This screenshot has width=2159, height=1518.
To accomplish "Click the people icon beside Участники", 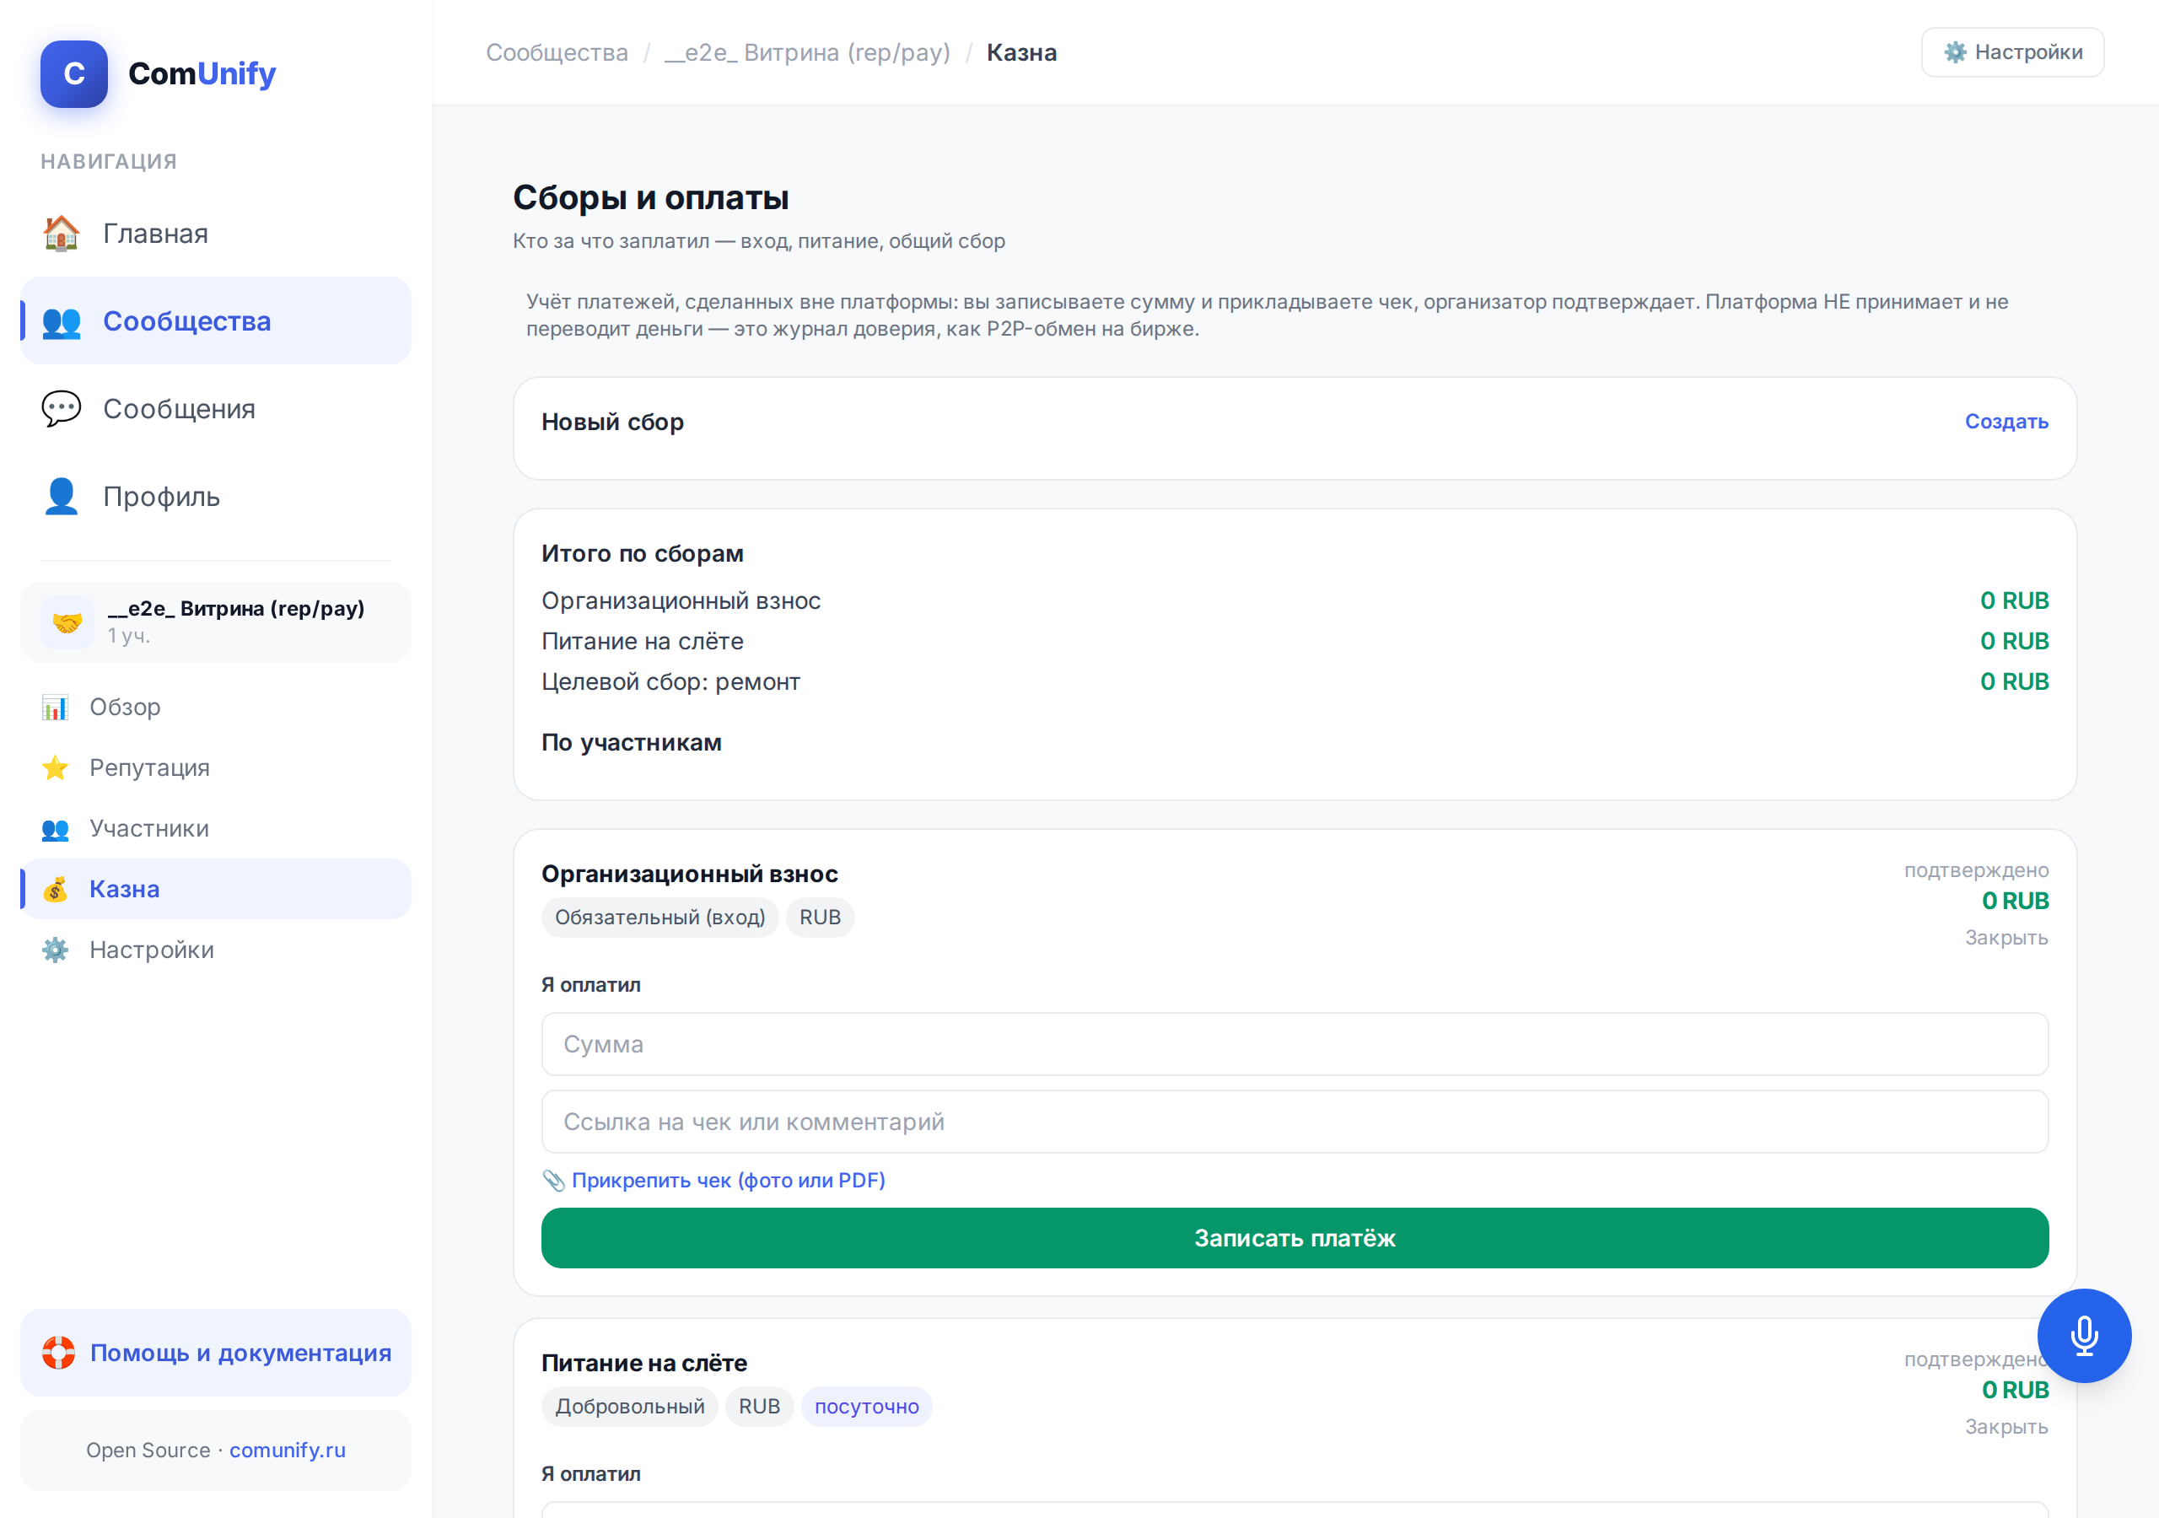I will pyautogui.click(x=56, y=829).
